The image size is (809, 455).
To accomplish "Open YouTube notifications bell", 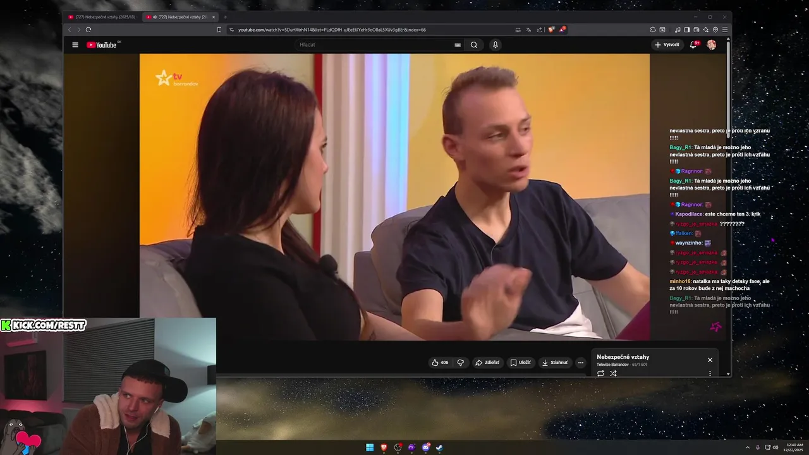I will tap(694, 45).
